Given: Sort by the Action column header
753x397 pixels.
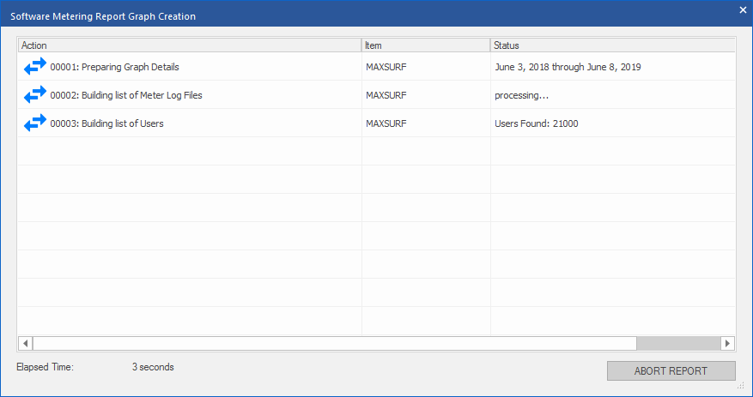Looking at the screenshot, I should coord(190,45).
